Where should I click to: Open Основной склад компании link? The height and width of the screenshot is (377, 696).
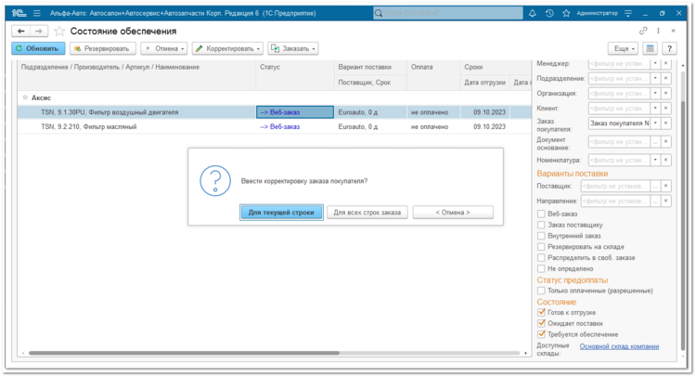click(619, 346)
